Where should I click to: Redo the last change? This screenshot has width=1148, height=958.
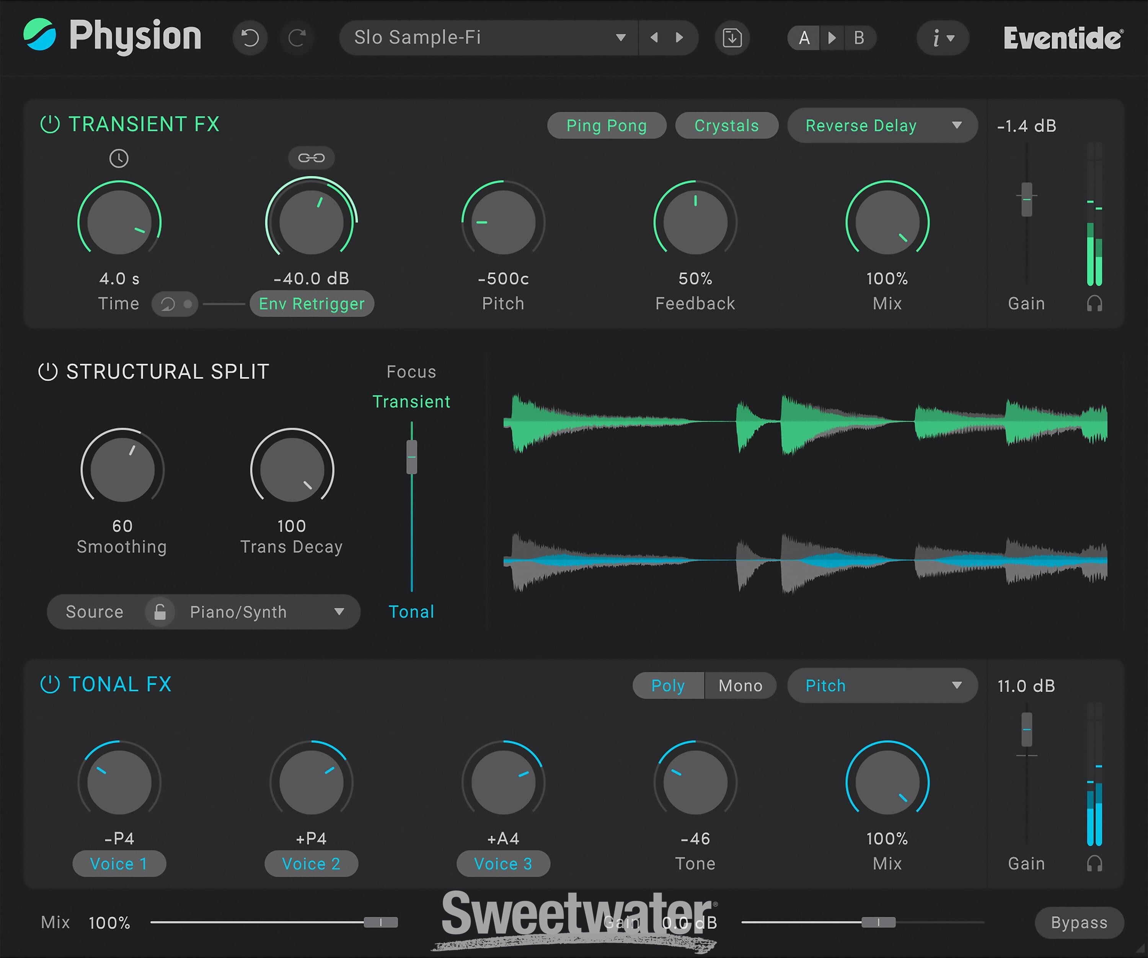pyautogui.click(x=297, y=38)
